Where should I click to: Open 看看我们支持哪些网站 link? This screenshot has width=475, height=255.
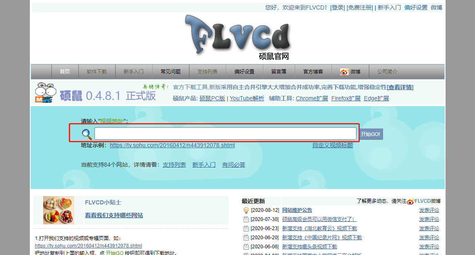click(x=114, y=216)
